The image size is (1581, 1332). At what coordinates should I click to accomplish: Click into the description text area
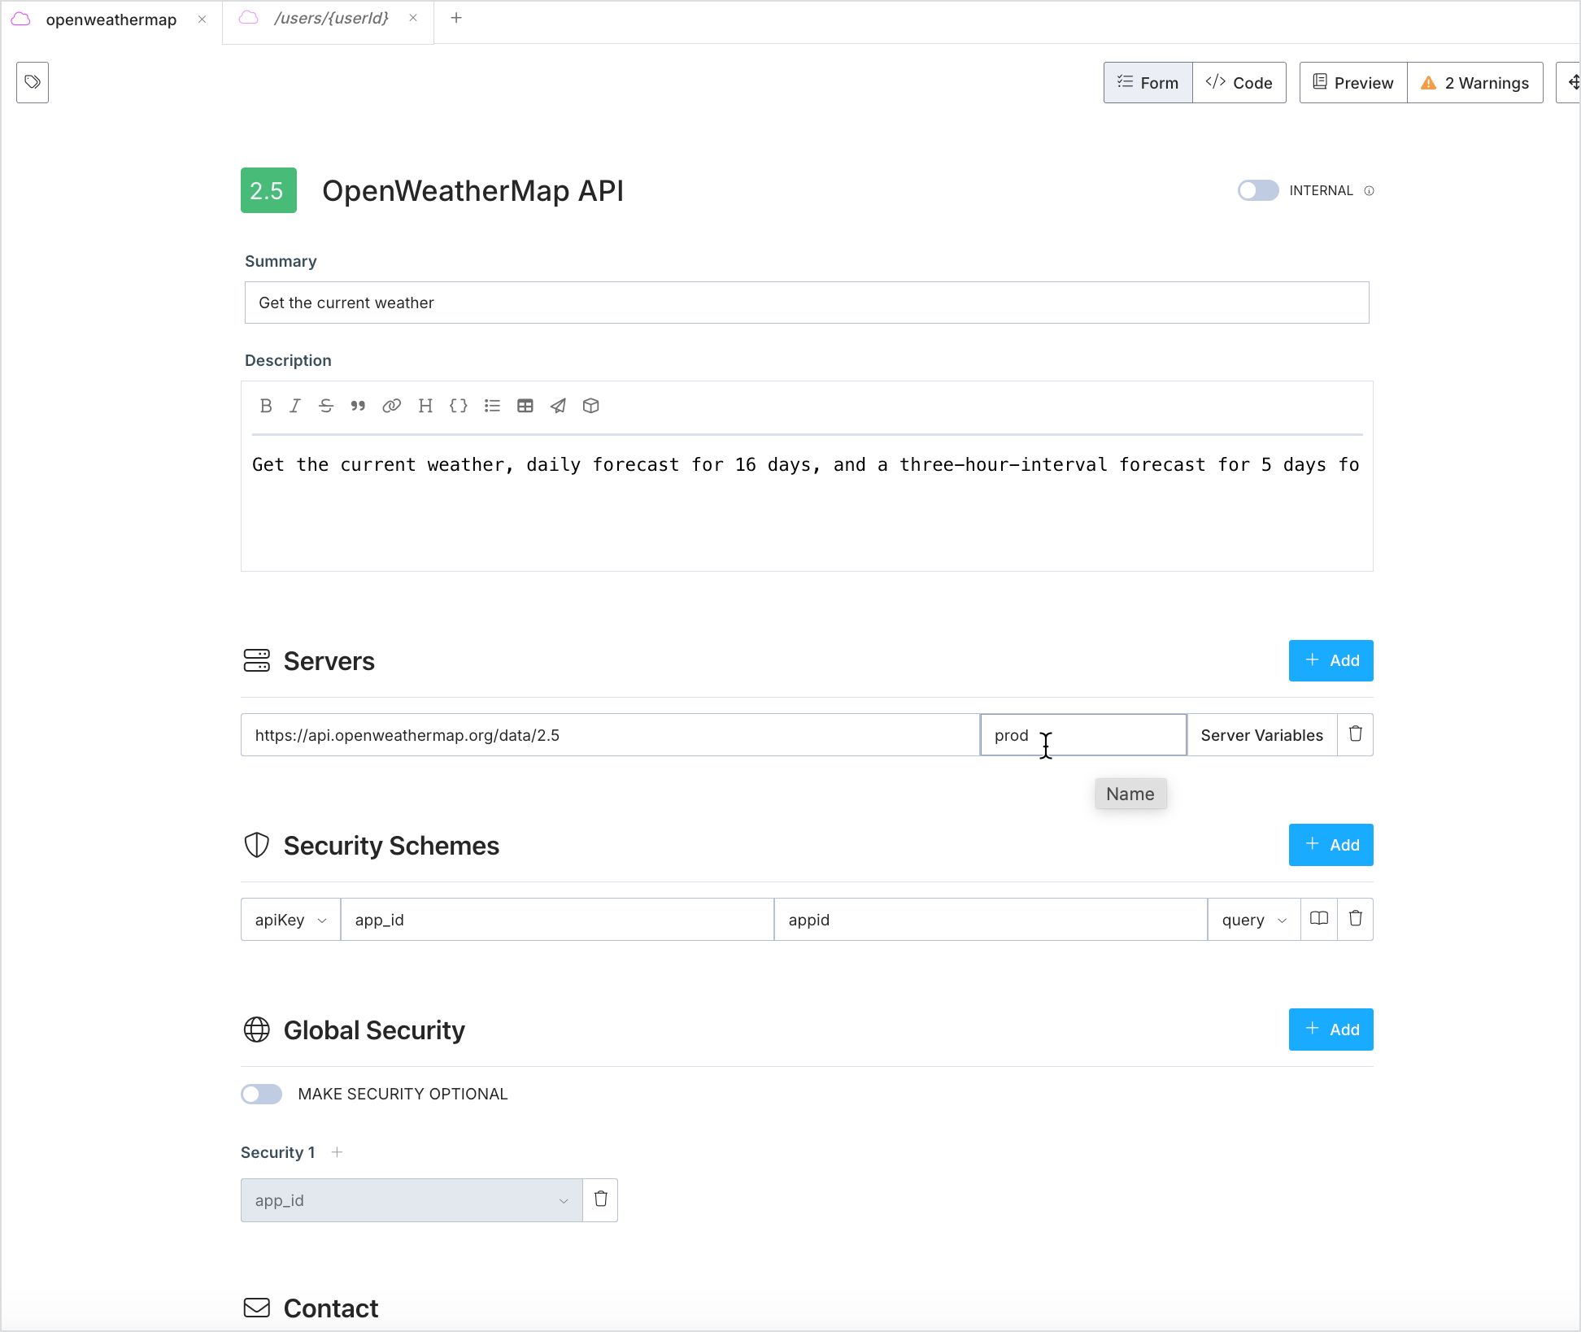click(x=807, y=504)
